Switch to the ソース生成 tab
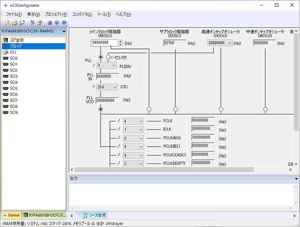Viewport: 300px width, 227px height. tap(94, 215)
